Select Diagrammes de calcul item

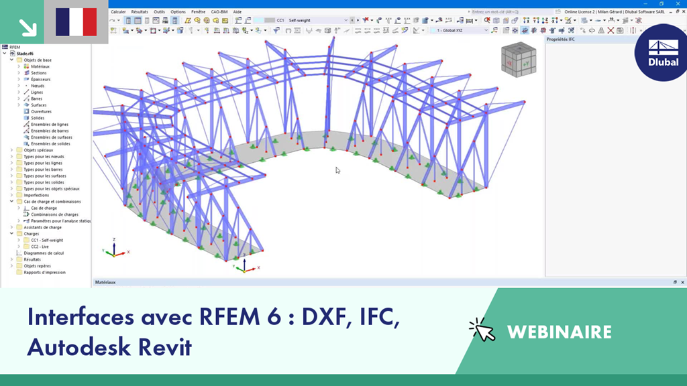pos(44,253)
